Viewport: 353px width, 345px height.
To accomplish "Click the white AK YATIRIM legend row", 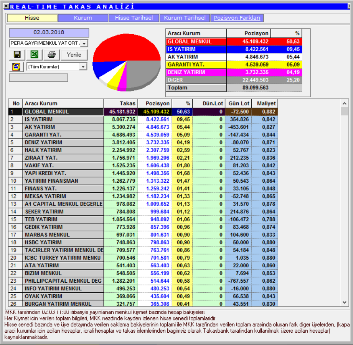I will point(234,57).
